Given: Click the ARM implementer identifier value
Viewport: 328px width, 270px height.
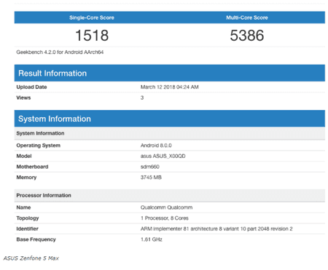Looking at the screenshot, I should (x=216, y=229).
